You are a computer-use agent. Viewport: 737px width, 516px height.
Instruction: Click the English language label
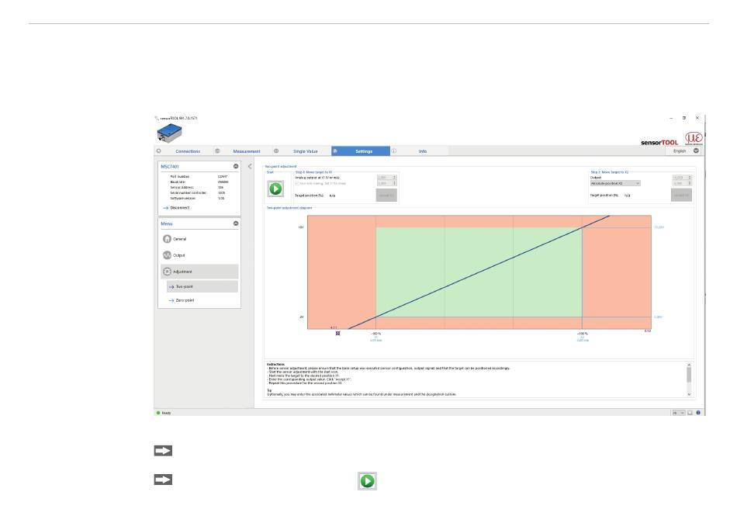point(679,151)
